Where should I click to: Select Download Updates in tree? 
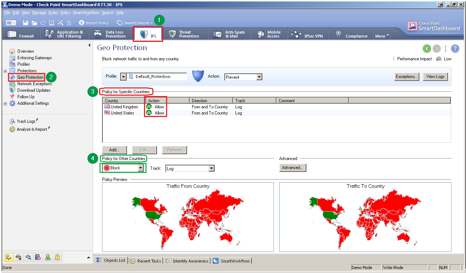(34, 90)
